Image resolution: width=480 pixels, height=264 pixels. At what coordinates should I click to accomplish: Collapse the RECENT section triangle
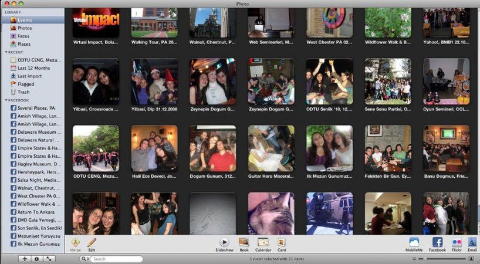tap(5, 52)
